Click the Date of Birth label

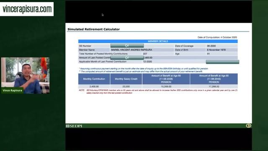tap(181, 50)
